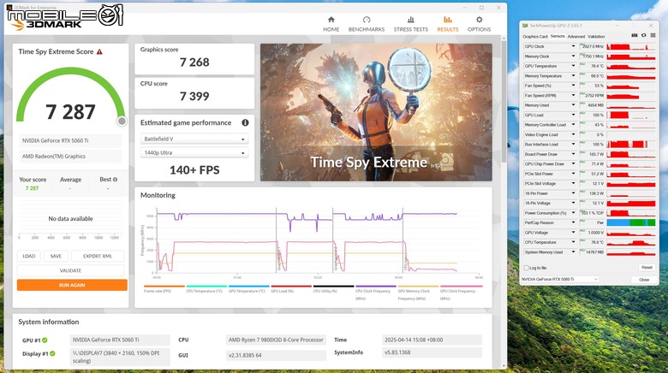Image resolution: width=668 pixels, height=373 pixels.
Task: Open the GPU-Z hamburger menu icon
Action: click(x=653, y=35)
